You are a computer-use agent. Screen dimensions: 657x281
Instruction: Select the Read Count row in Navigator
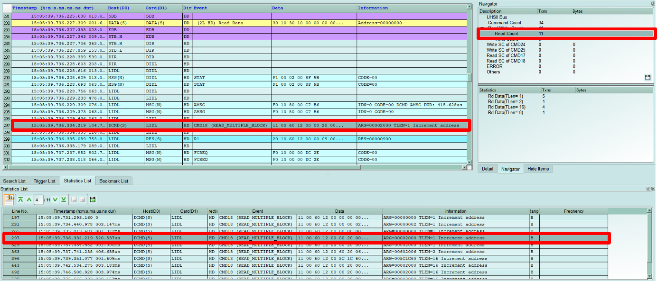point(567,34)
